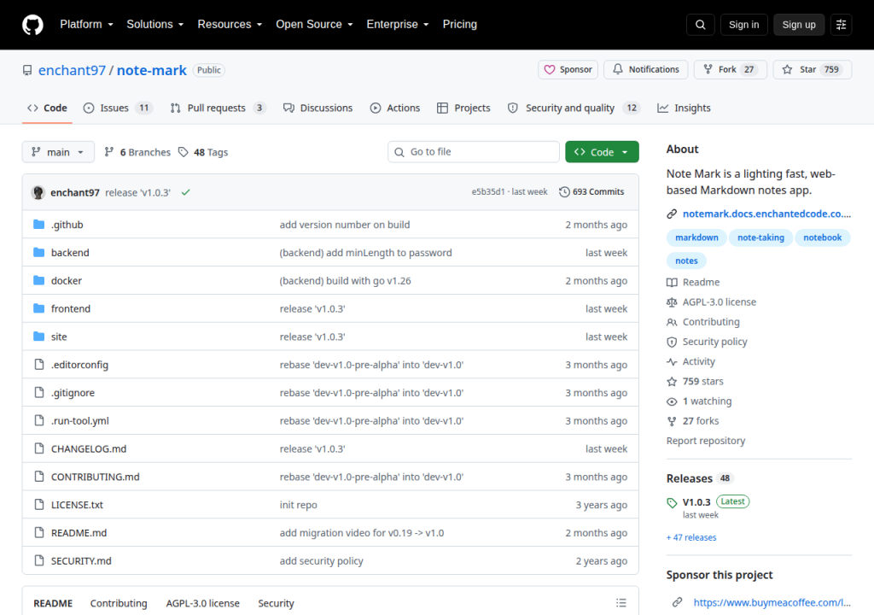Image resolution: width=874 pixels, height=615 pixels.
Task: Click the note-taking topic tag
Action: coord(760,237)
